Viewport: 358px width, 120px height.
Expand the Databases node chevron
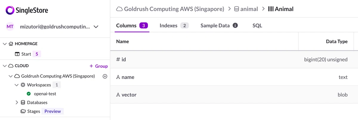point(17,102)
